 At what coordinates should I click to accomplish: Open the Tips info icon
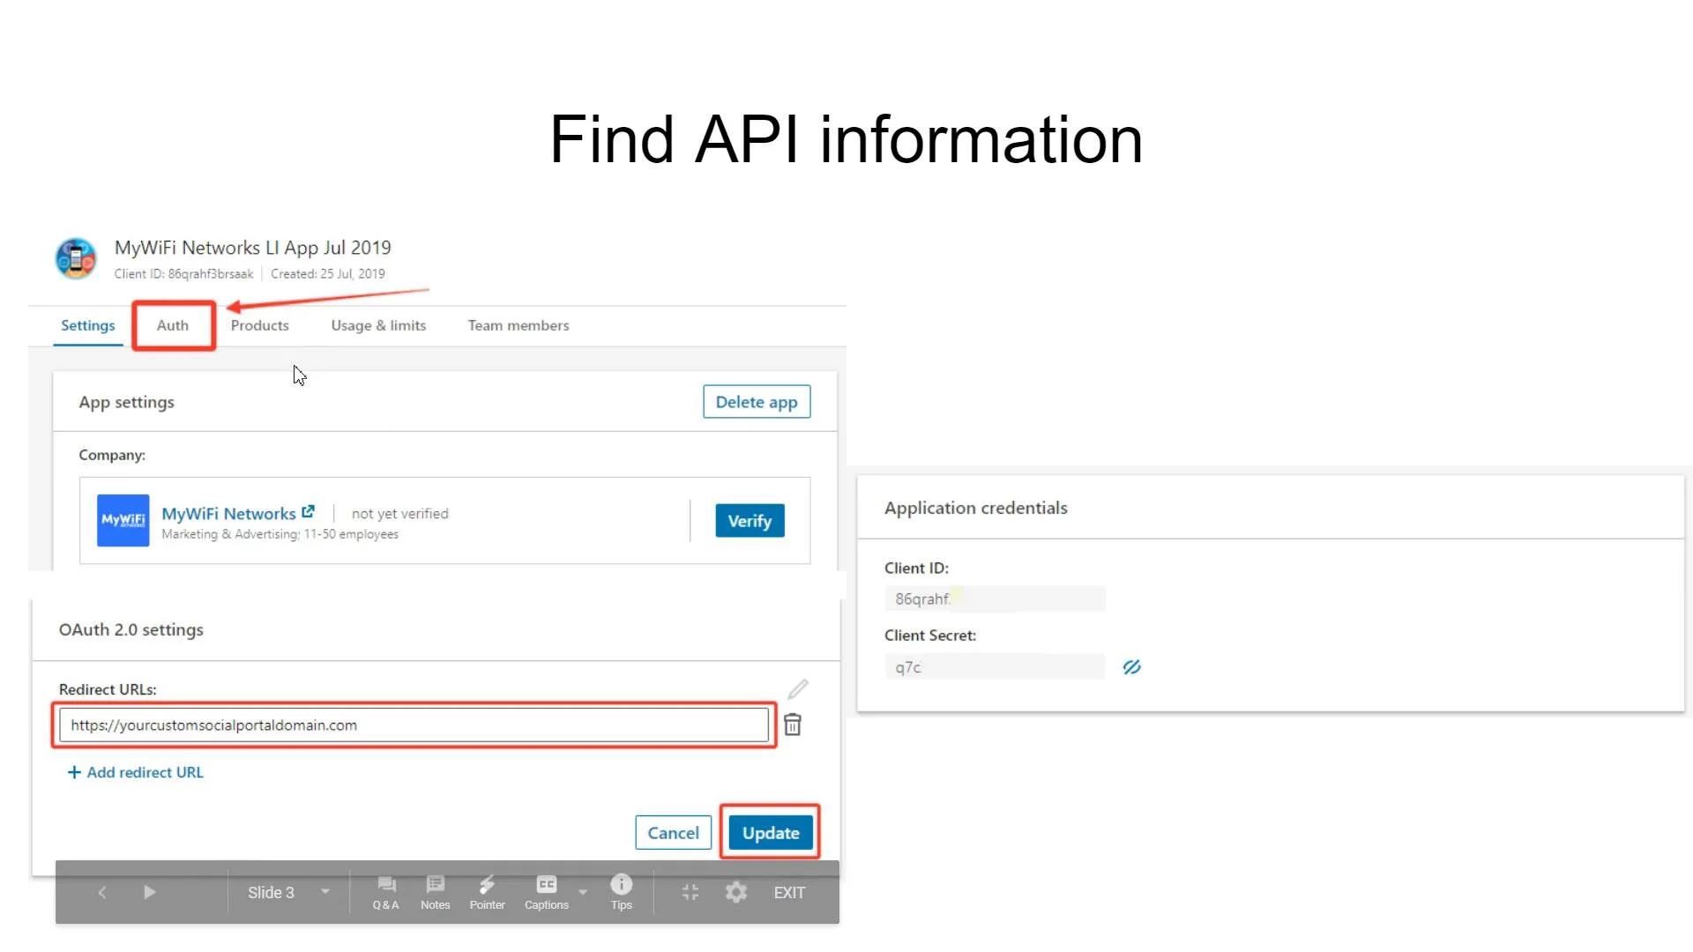coord(622,892)
